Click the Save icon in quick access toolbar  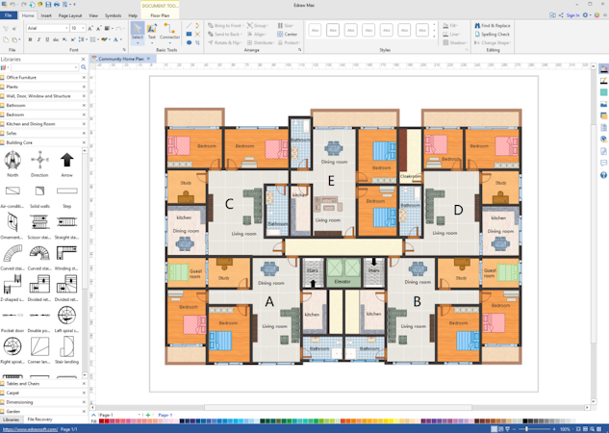48,5
